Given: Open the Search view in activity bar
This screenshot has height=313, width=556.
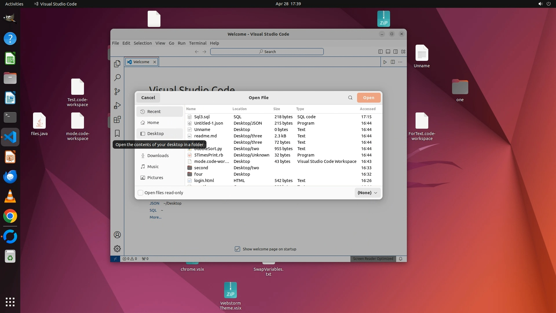Looking at the screenshot, I should click(117, 78).
